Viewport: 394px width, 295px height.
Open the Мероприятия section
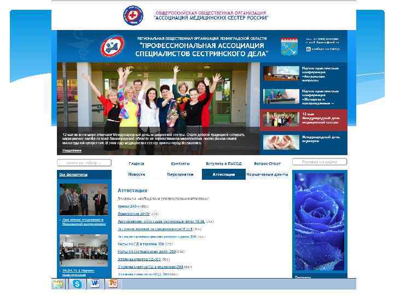[180, 174]
